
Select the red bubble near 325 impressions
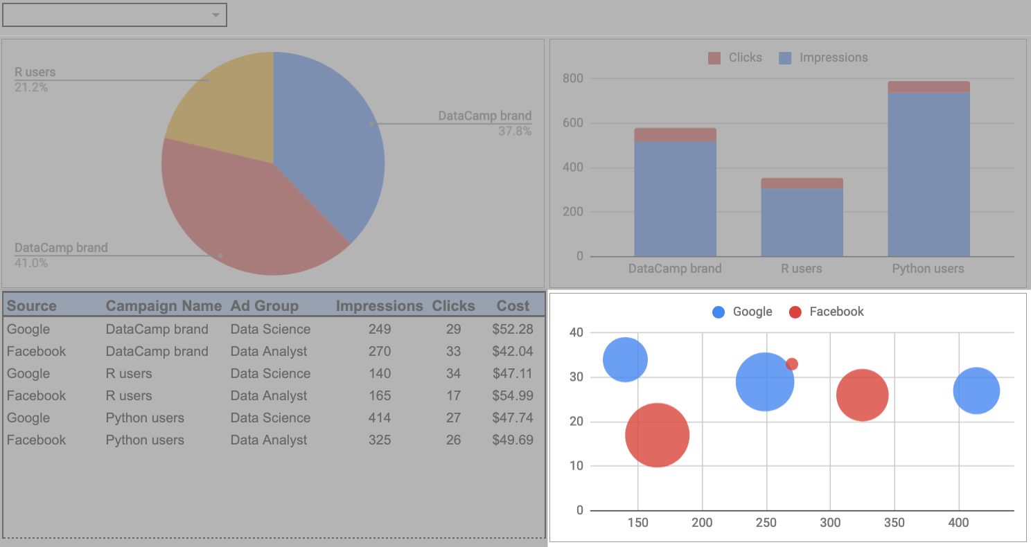click(x=863, y=395)
